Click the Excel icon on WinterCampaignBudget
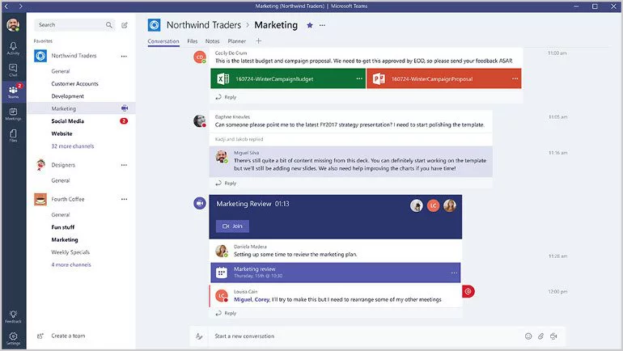Image resolution: width=623 pixels, height=351 pixels. (222, 78)
